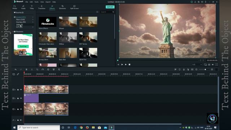The image size is (231, 130).
Task: Mute audio track 1
Action: coord(21,120)
